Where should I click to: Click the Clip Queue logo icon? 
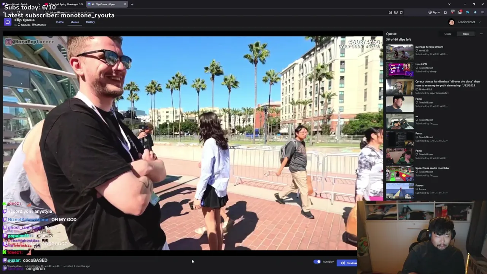7,22
